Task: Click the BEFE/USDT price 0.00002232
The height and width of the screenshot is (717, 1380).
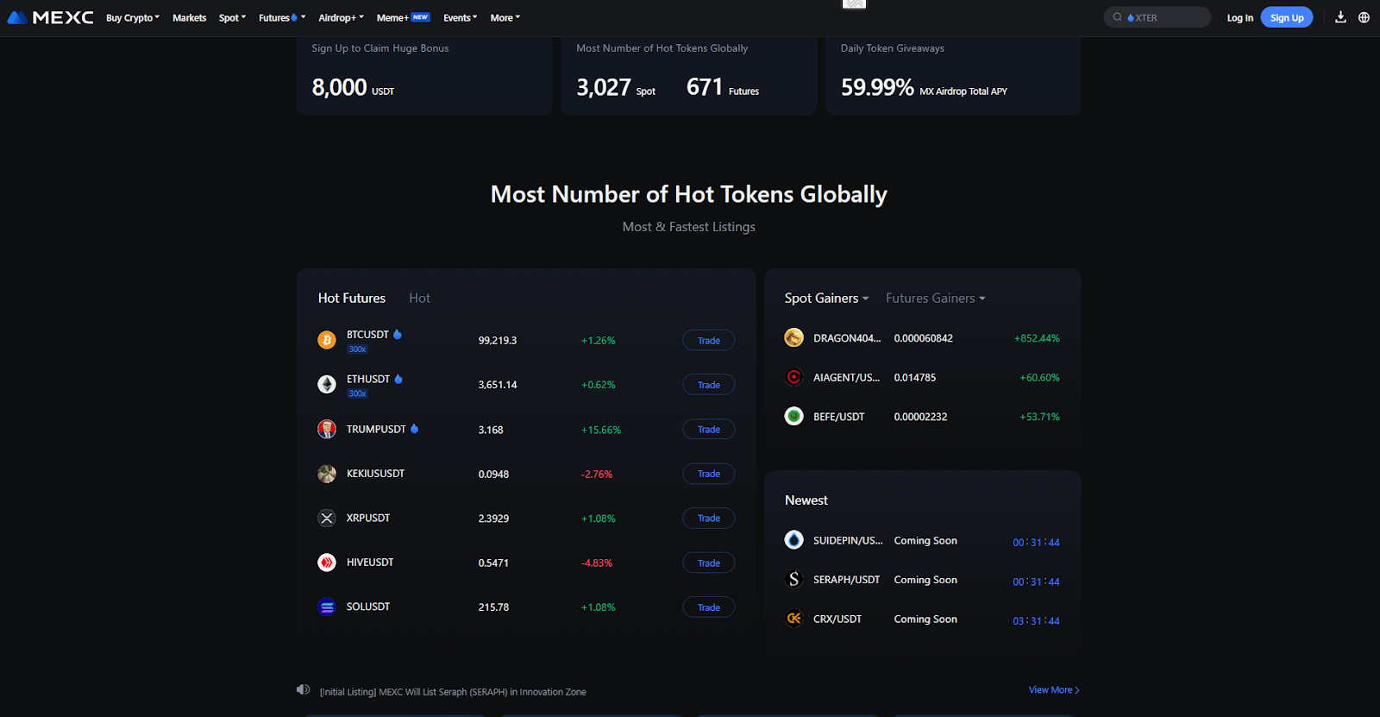Action: [920, 417]
